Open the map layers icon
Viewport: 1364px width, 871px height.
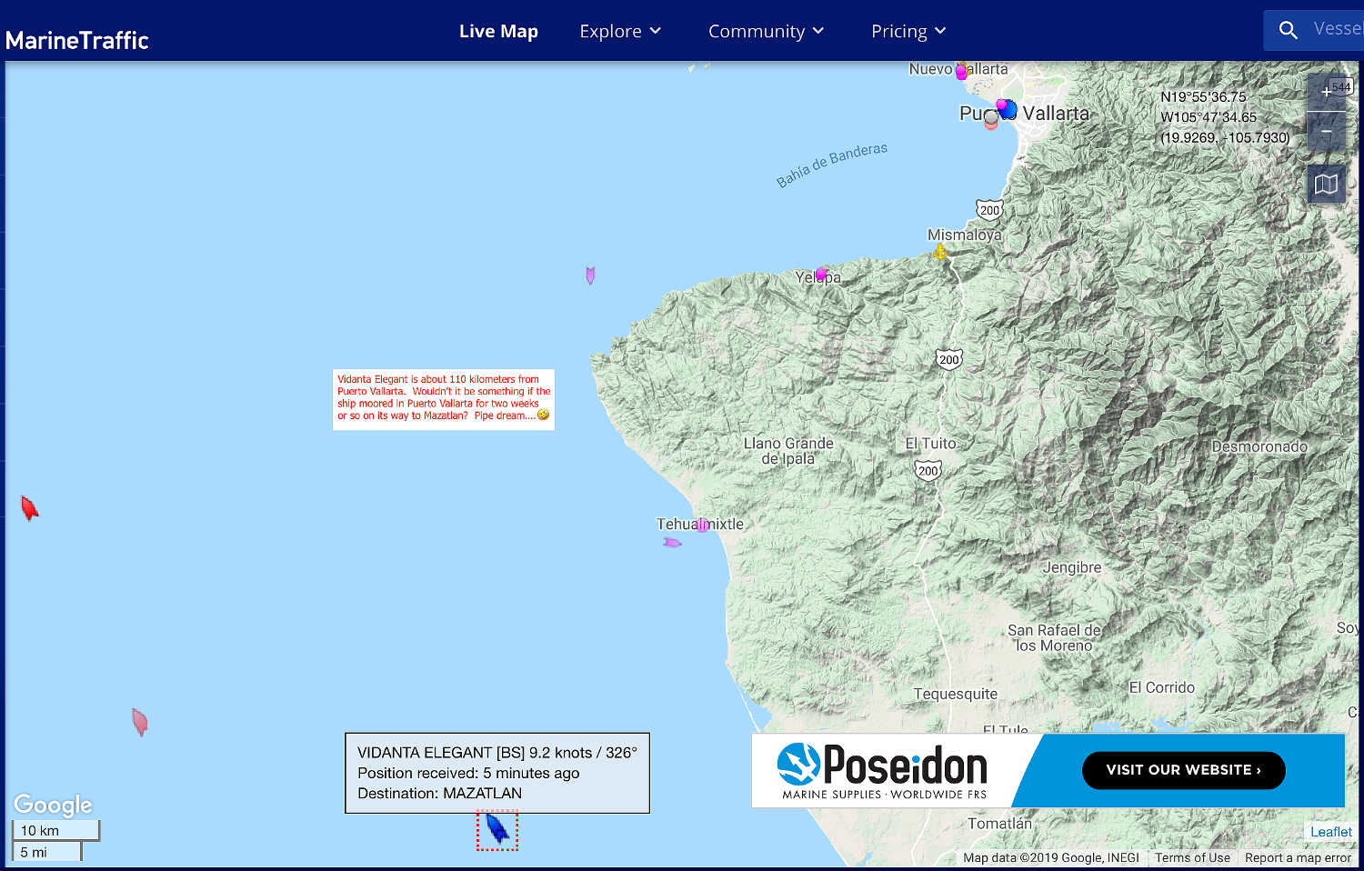(1326, 185)
